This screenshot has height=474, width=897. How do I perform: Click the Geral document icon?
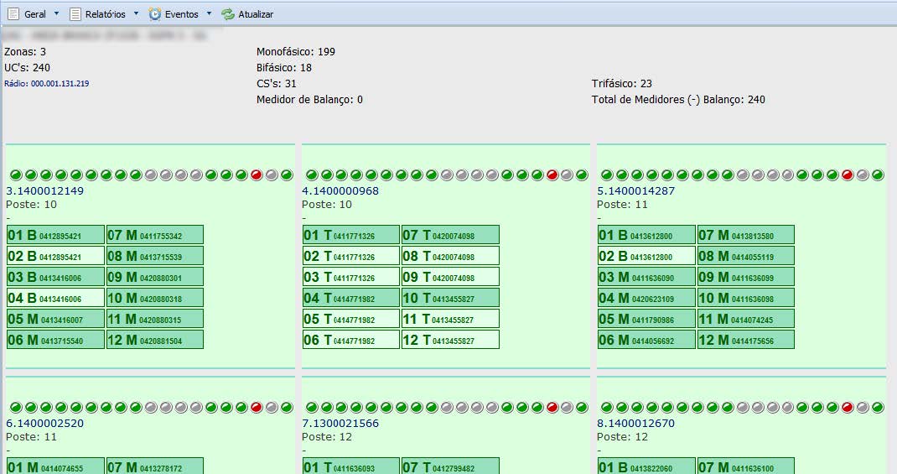coord(13,14)
